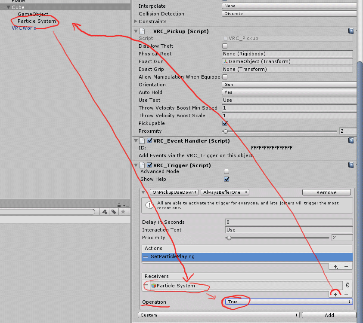Click the Add button beside Custom
Viewport: 363px width, 323px height.
click(x=329, y=315)
